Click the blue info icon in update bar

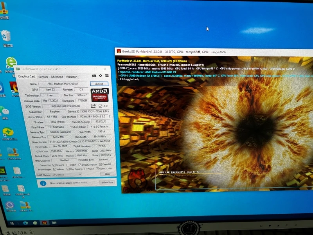pos(43,183)
